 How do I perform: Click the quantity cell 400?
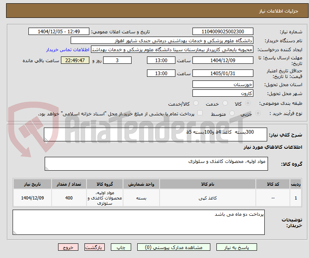pos(69,198)
